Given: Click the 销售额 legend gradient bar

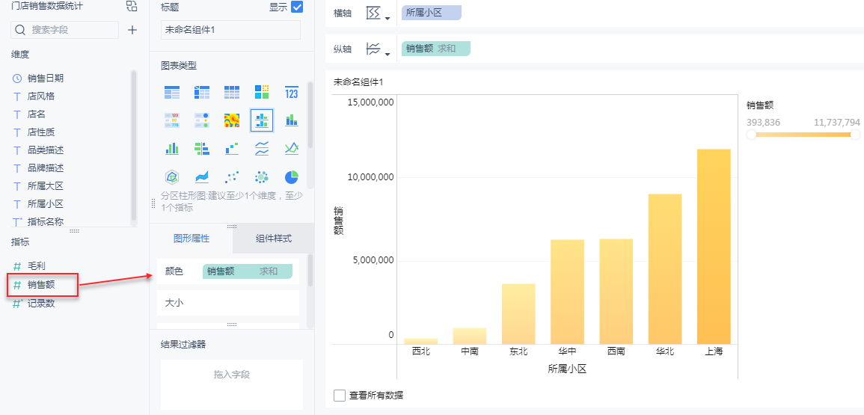Looking at the screenshot, I should [803, 135].
